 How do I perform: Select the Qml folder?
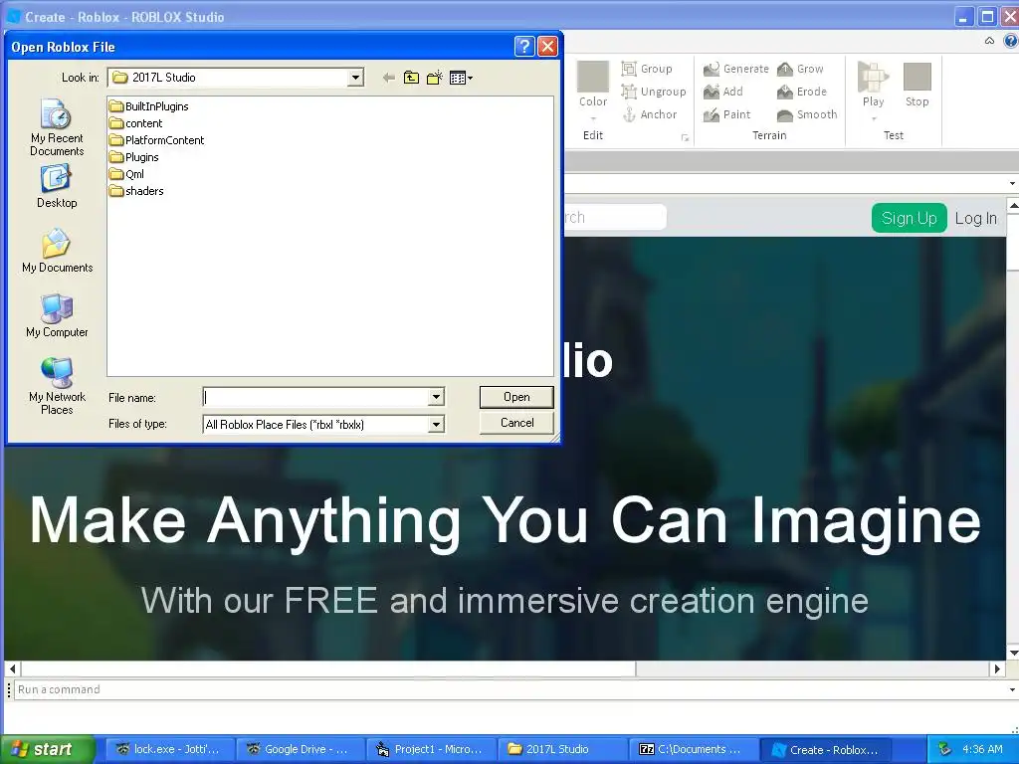click(x=127, y=174)
